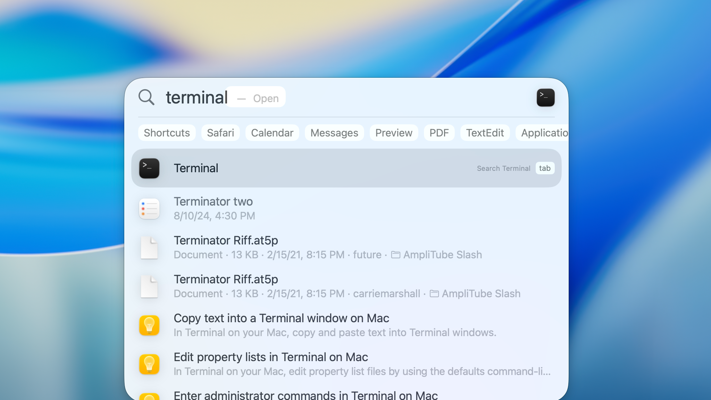This screenshot has height=400, width=711.
Task: Filter results by Messages
Action: pos(334,132)
